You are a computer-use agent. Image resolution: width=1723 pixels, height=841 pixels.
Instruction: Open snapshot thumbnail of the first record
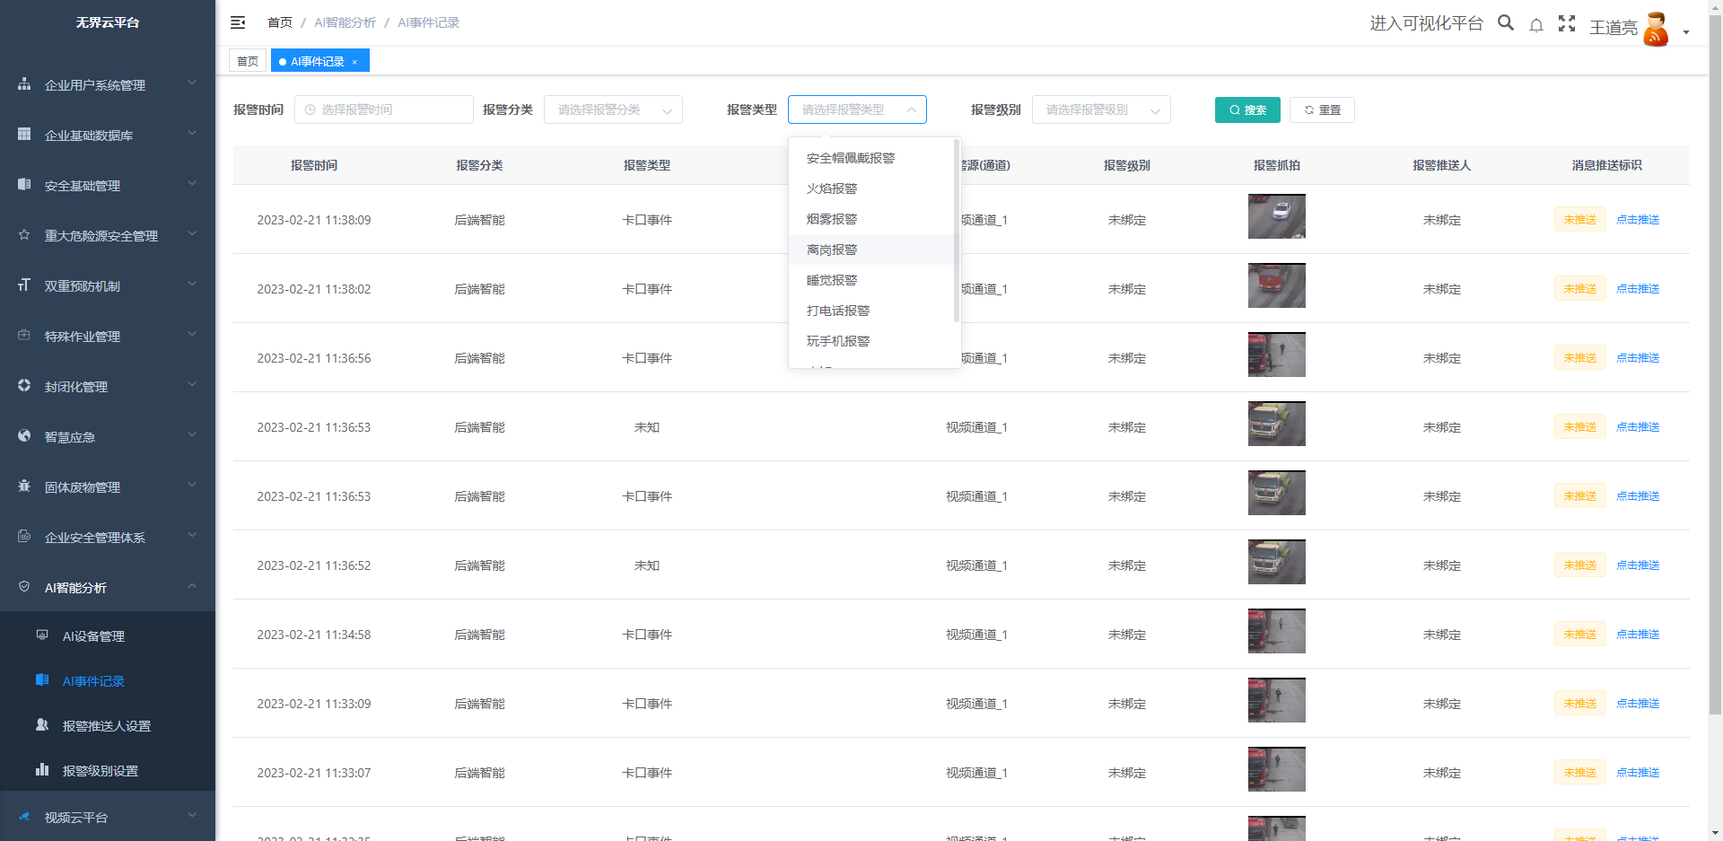click(x=1276, y=216)
